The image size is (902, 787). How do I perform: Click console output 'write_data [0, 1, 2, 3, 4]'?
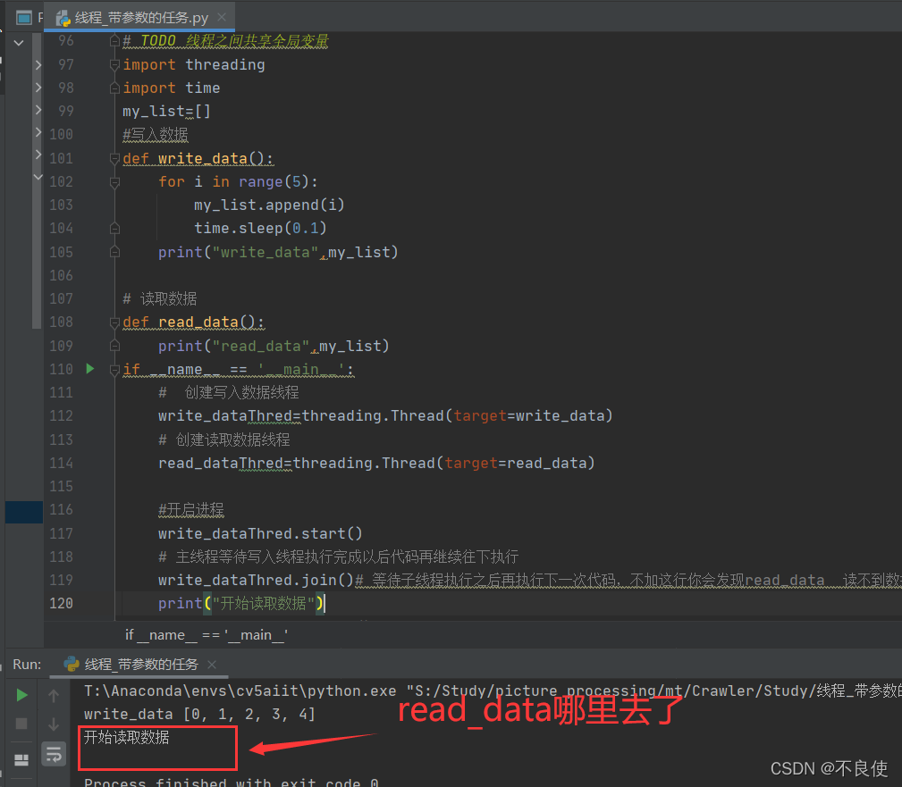[199, 714]
